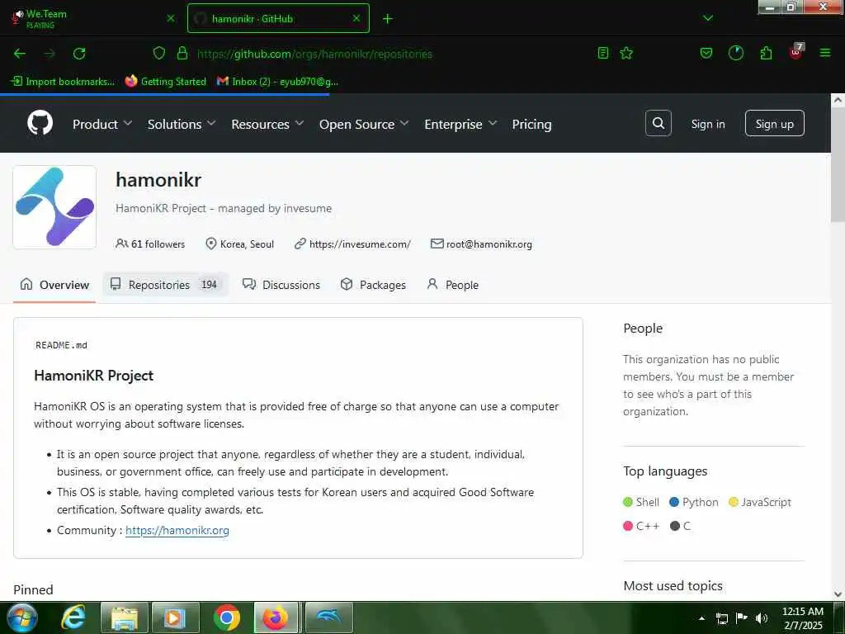Screen dimensions: 845x634
Task: Save to Pocket icon in toolbar
Action: 706,53
